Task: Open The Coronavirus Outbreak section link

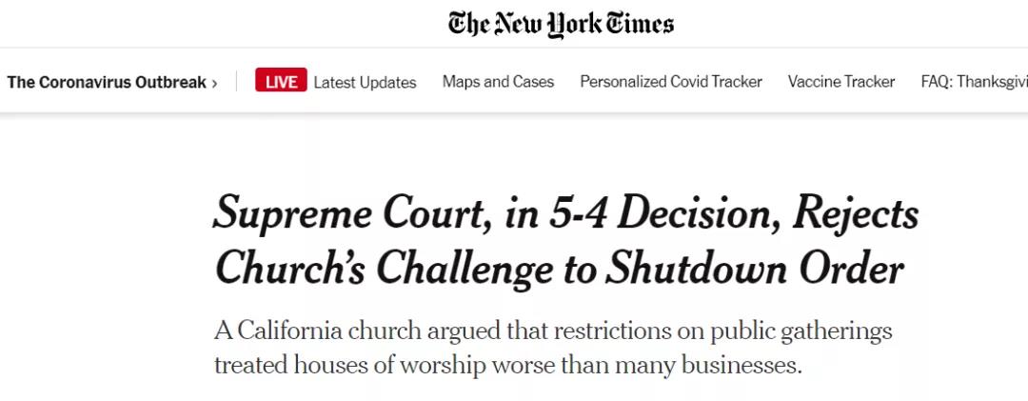Action: pos(106,82)
